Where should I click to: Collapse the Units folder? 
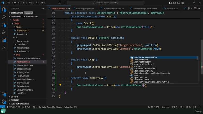[18, 55]
